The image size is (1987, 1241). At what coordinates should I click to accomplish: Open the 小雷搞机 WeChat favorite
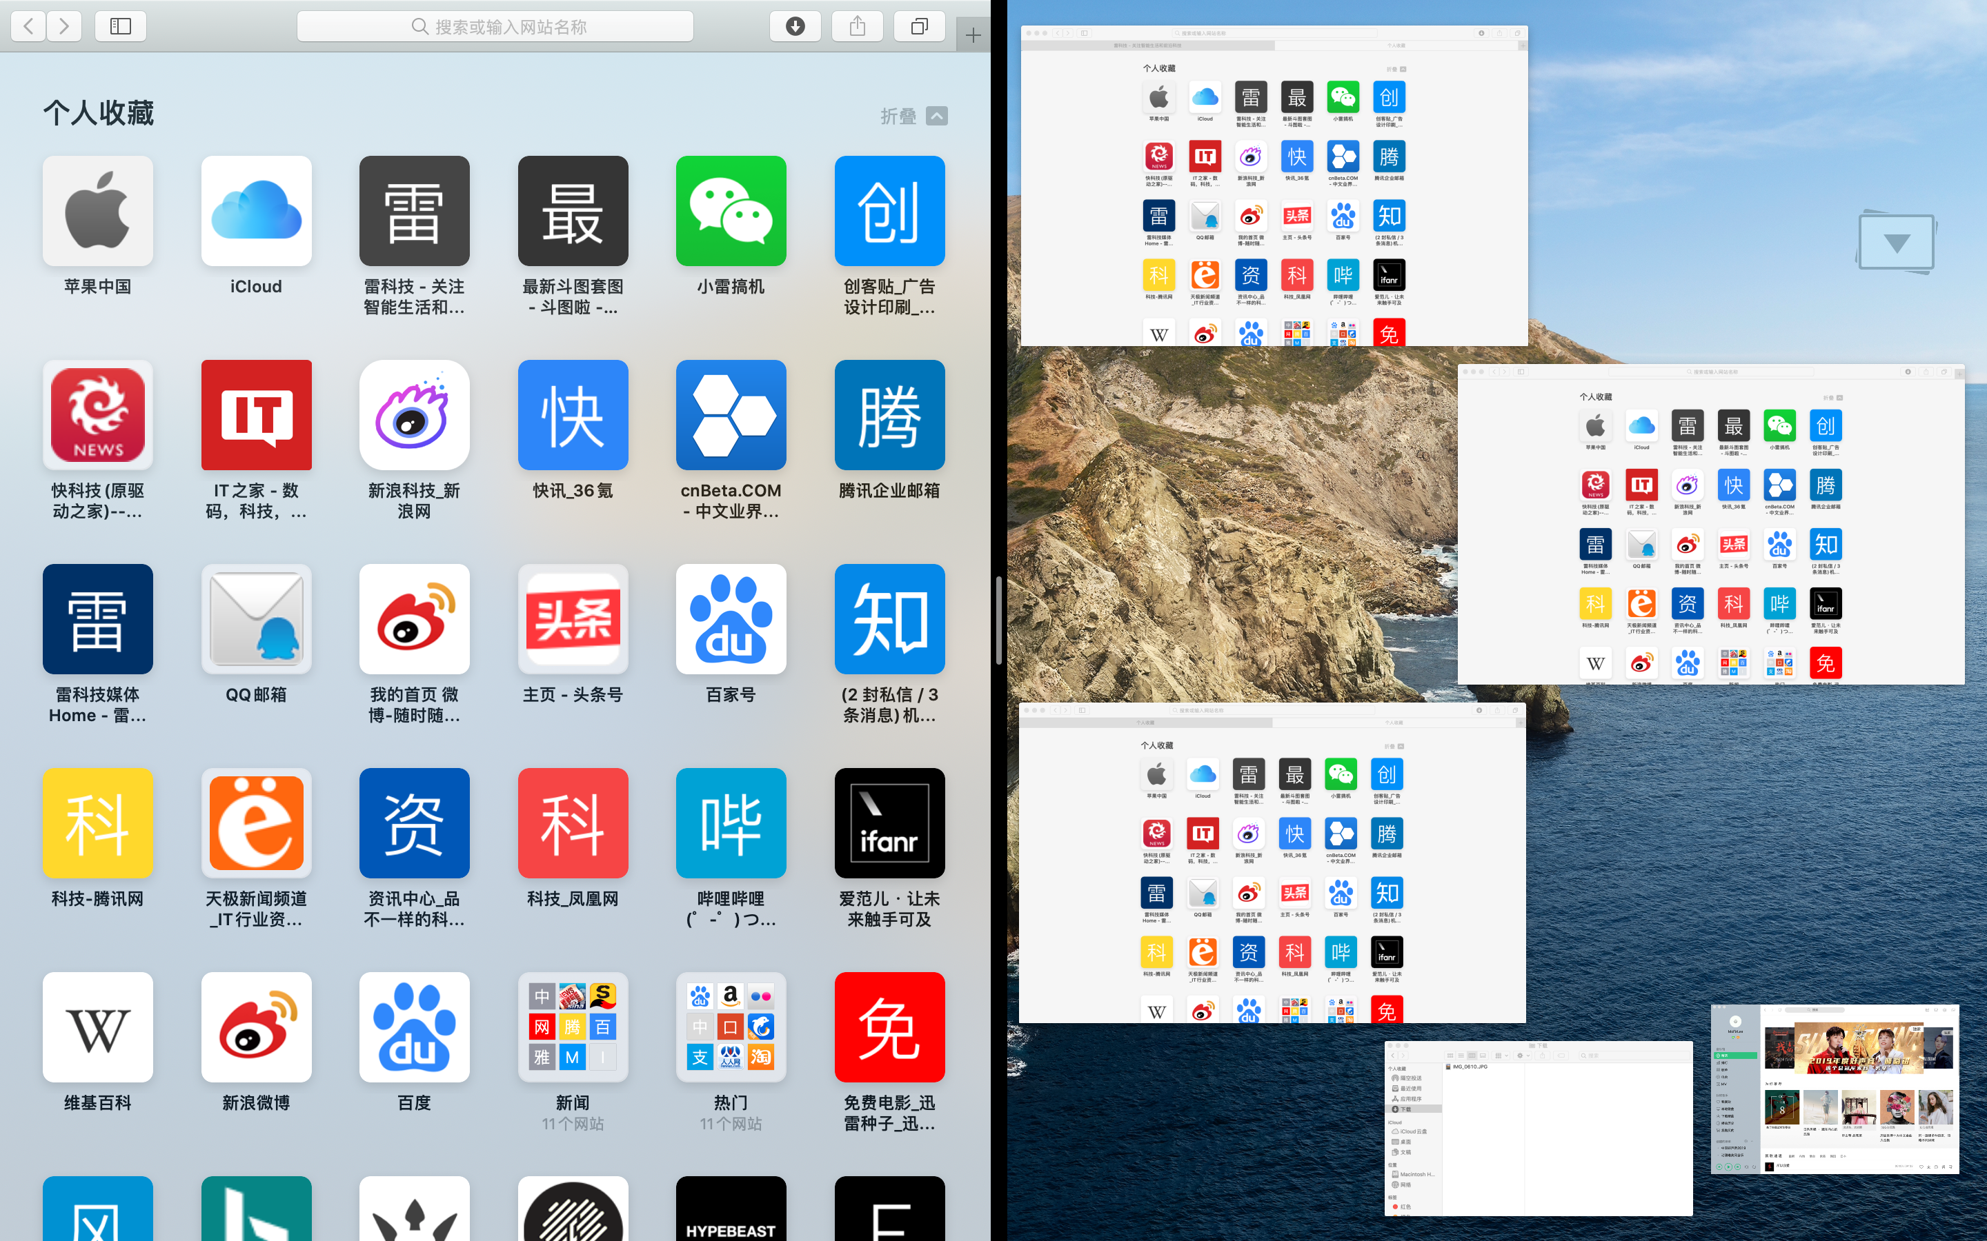731,211
